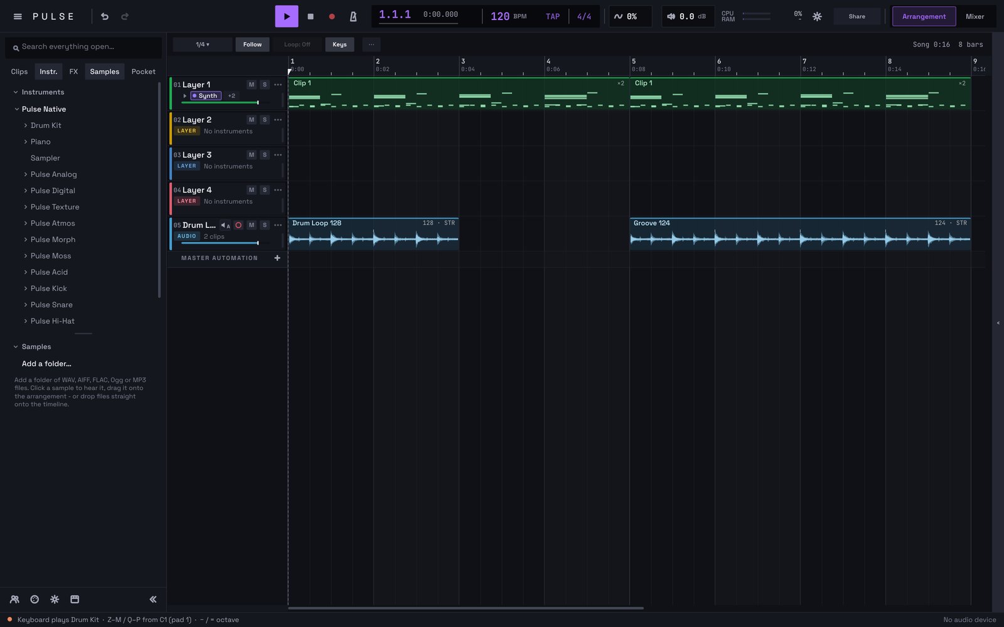Open the toolbar more options ellipsis
1004x627 pixels.
[x=371, y=45]
